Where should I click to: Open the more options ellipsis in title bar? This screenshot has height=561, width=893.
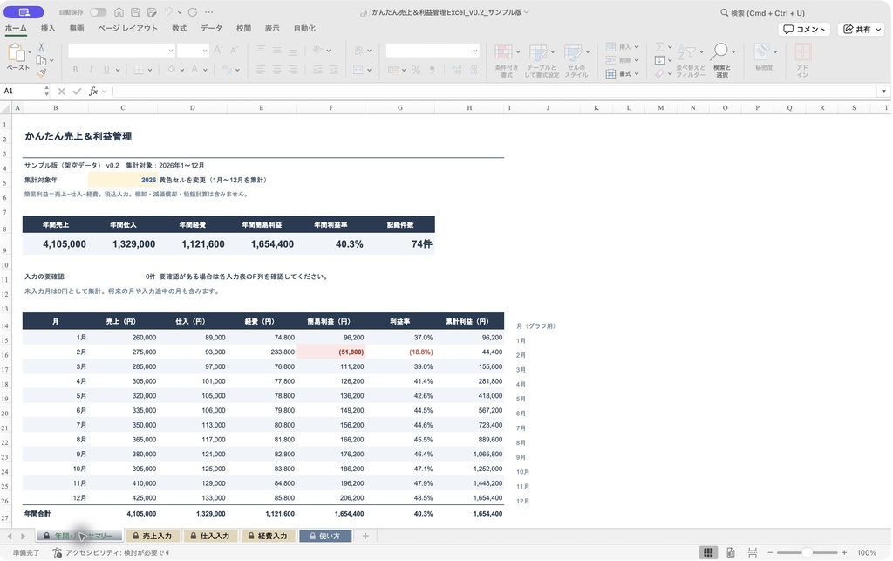[209, 12]
